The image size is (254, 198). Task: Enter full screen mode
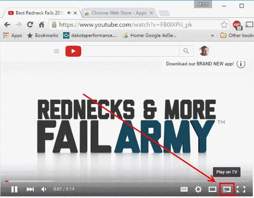(x=241, y=189)
